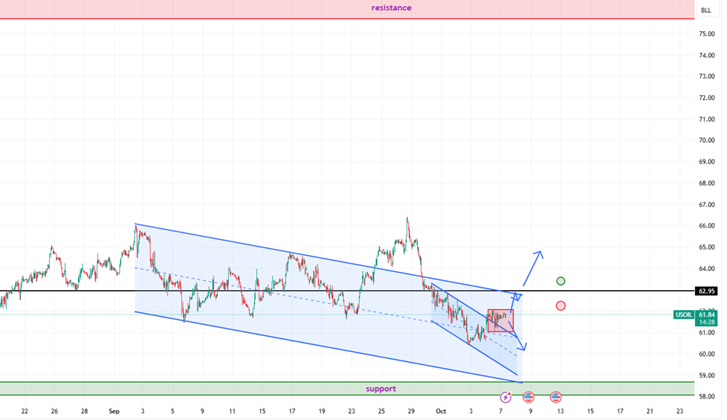Image resolution: width=727 pixels, height=420 pixels.
Task: Select the resistance text label
Action: pos(391,8)
